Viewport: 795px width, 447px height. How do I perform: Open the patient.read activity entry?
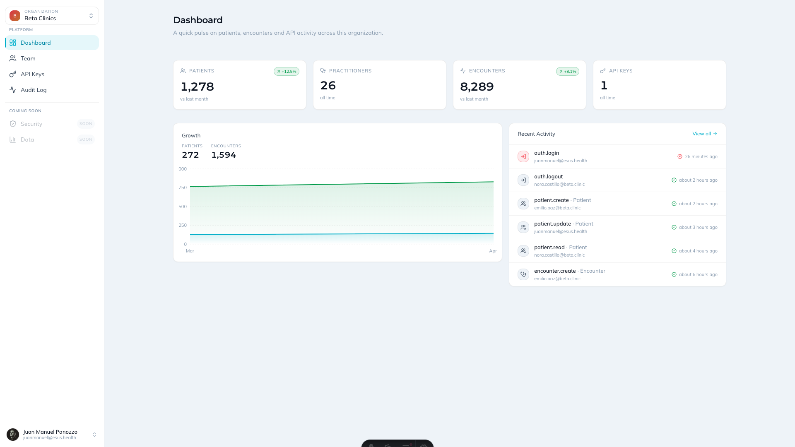click(x=617, y=251)
